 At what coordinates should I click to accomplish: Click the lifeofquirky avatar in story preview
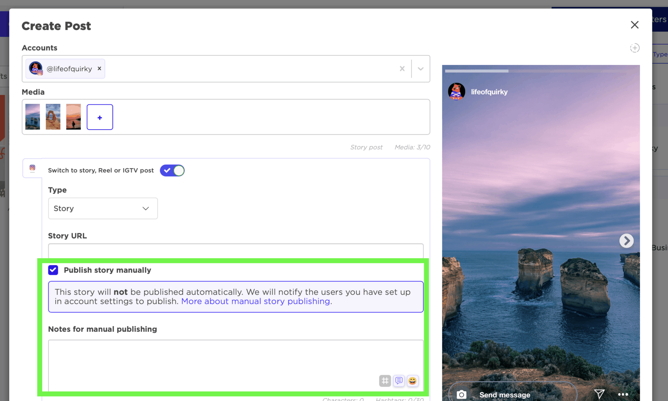click(x=456, y=92)
